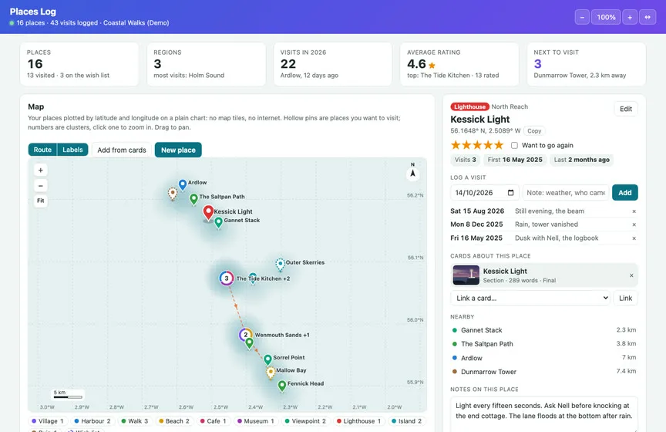Toggle the Museum legend filter

click(x=256, y=421)
